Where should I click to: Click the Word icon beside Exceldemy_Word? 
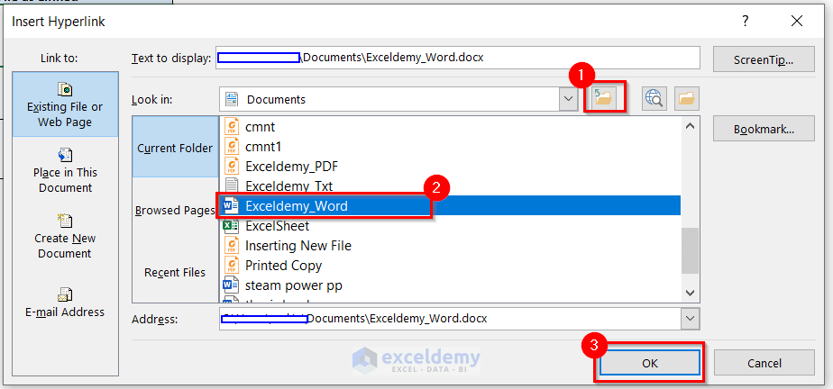coord(232,205)
